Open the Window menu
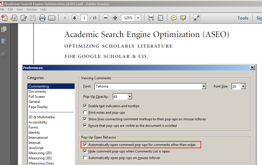Screen dimensions: 262x165 pyautogui.click(x=31, y=9)
